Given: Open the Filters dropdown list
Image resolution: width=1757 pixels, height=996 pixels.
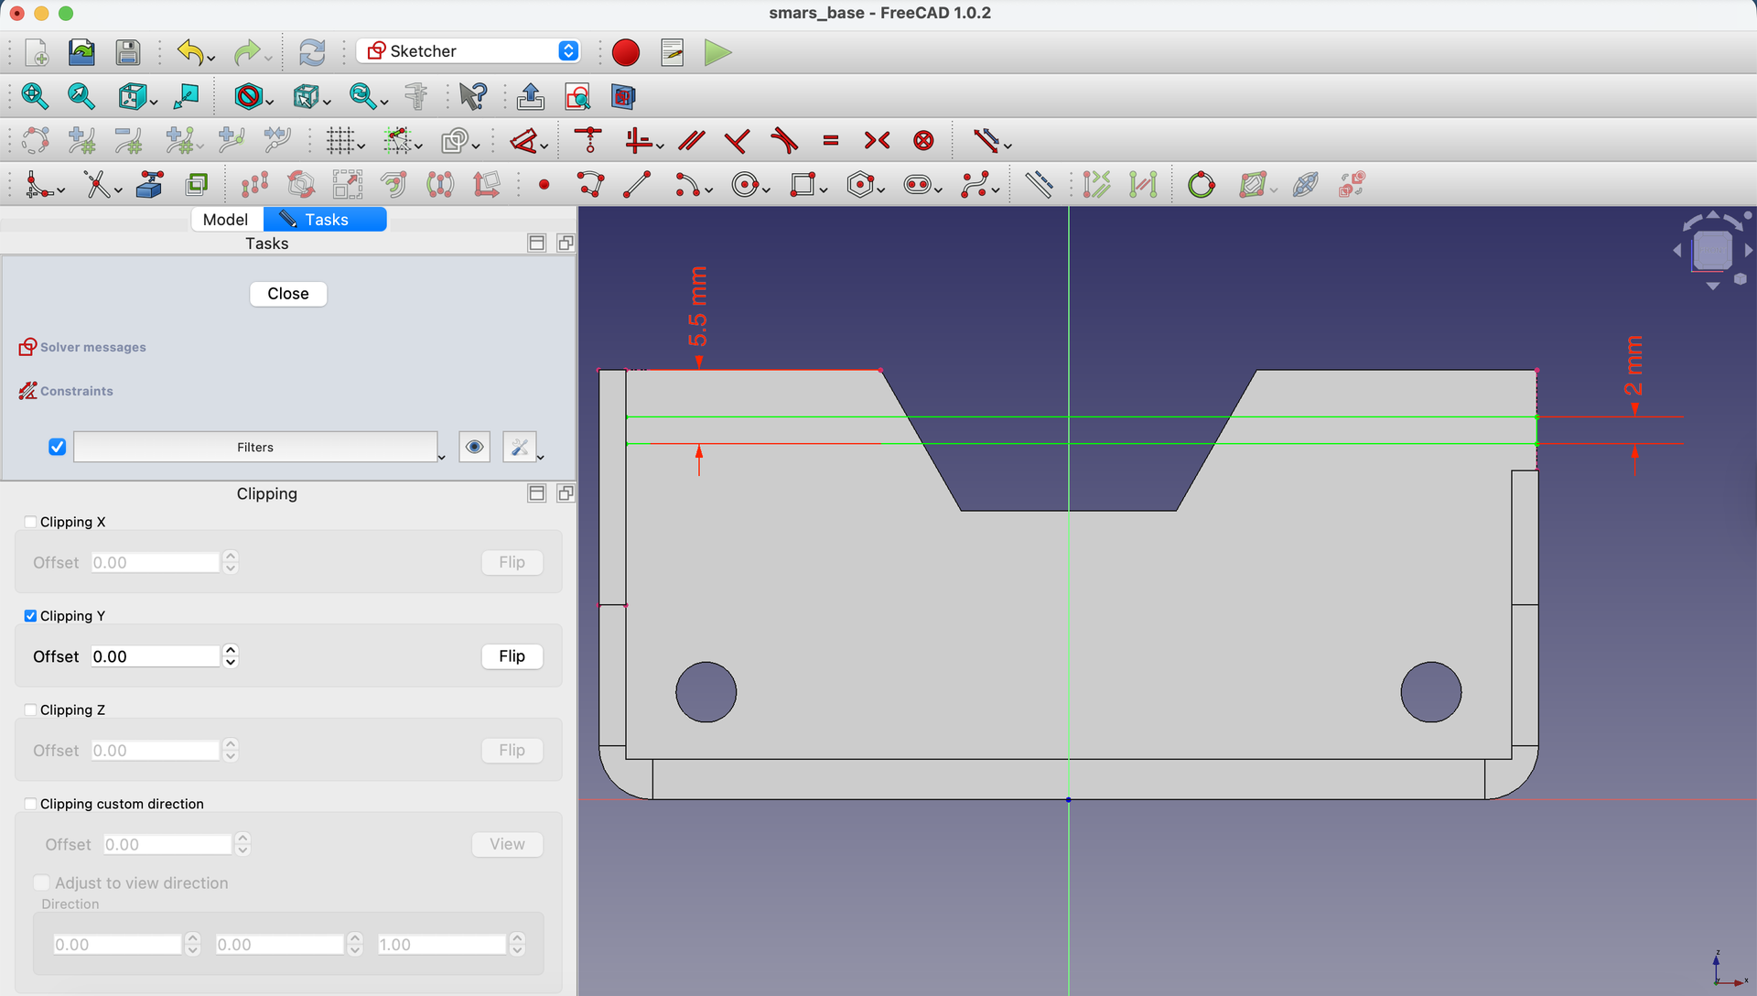Looking at the screenshot, I should [255, 447].
